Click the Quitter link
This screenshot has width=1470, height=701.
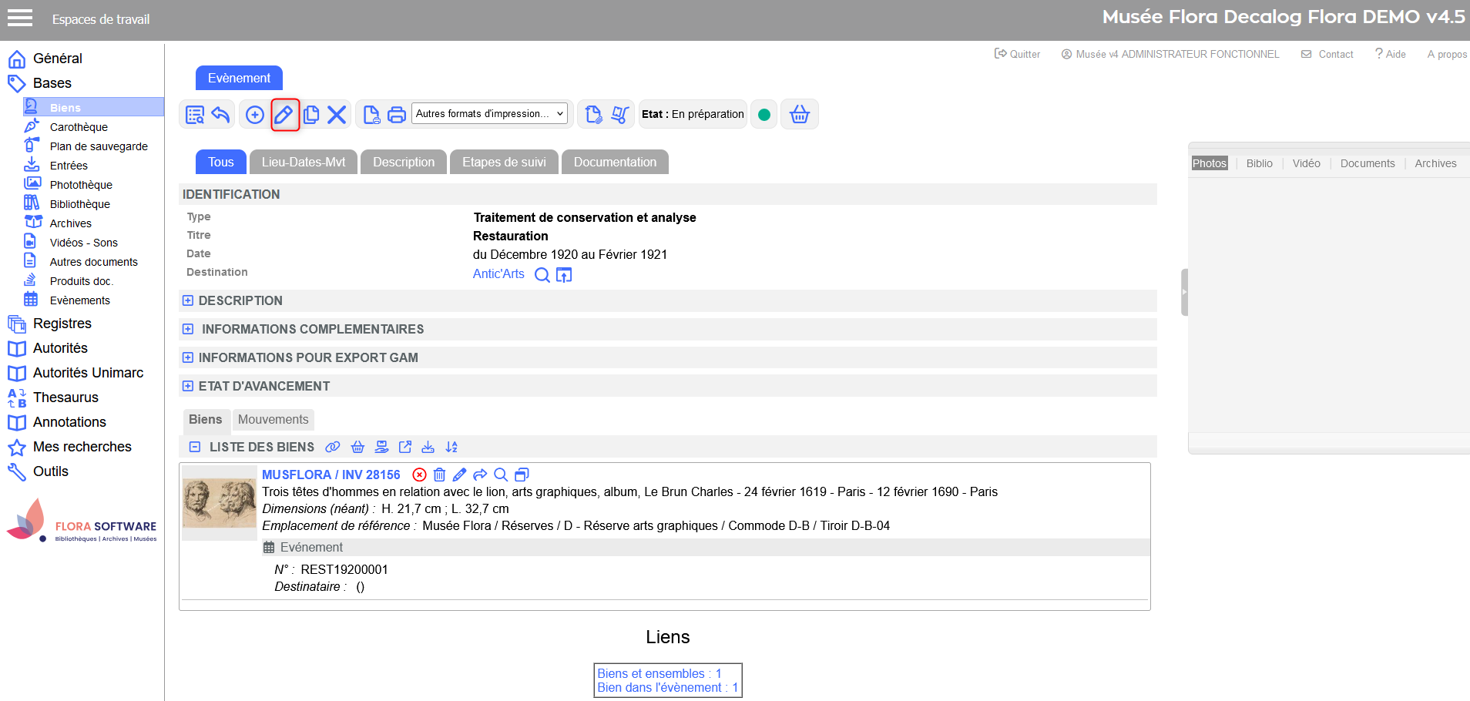click(x=1017, y=54)
